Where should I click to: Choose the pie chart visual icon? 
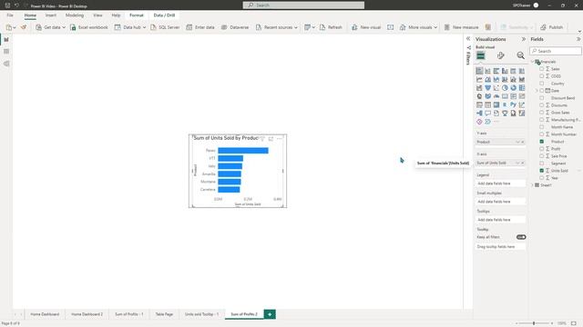(x=505, y=88)
